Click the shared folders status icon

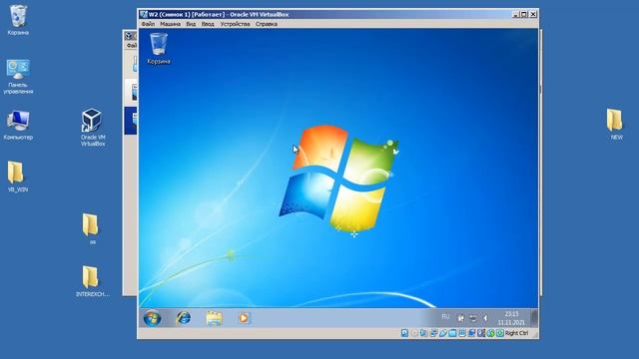[x=452, y=333]
